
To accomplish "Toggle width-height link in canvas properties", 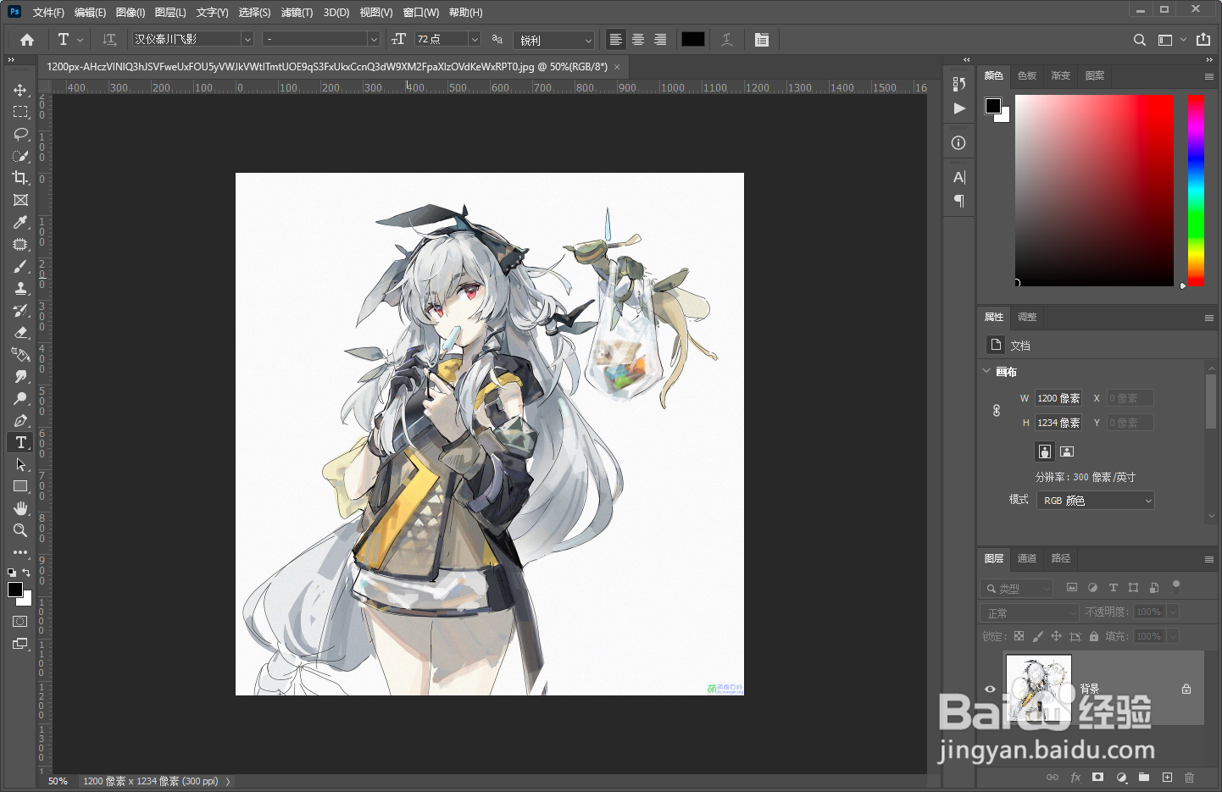I will (x=997, y=410).
